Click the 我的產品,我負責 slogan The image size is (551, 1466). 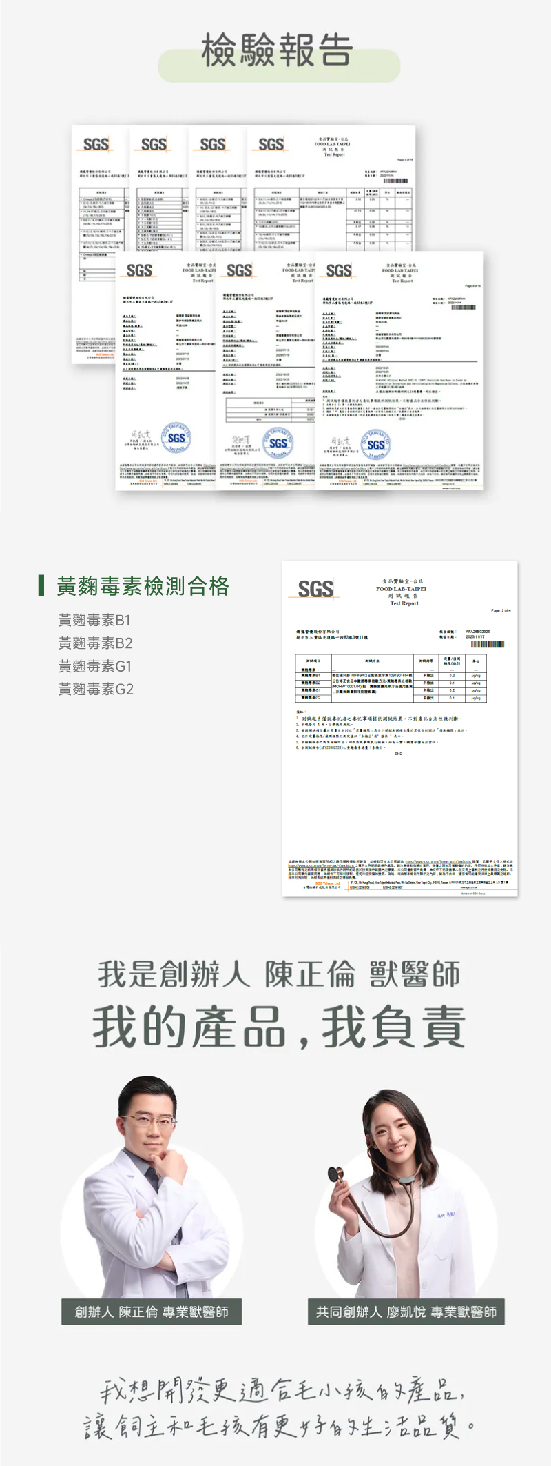[279, 1027]
